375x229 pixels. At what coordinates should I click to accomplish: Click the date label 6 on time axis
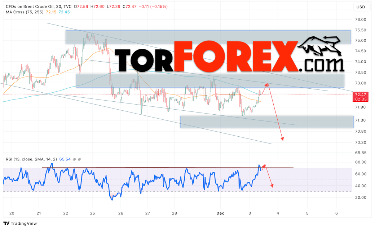click(x=336, y=213)
